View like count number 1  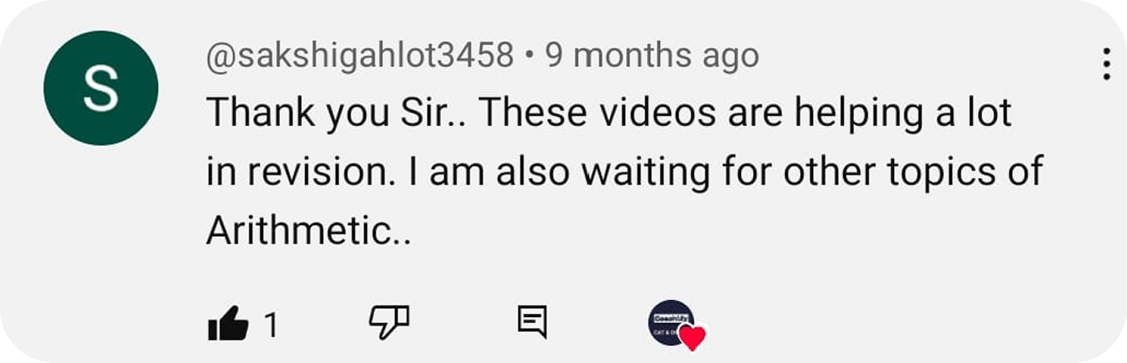(x=271, y=326)
